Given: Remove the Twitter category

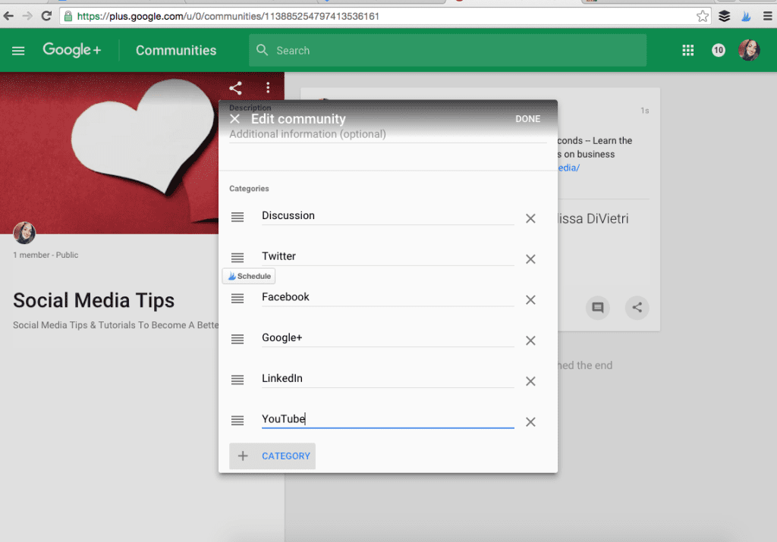Looking at the screenshot, I should point(530,259).
